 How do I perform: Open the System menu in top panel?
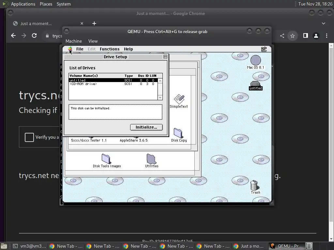(x=64, y=4)
